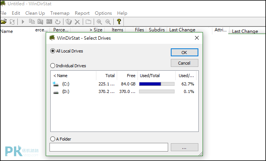Click the browse '...' folder button
The image size is (266, 161).
[184, 147]
